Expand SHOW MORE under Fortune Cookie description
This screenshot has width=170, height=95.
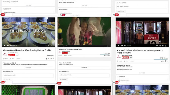coord(28,68)
